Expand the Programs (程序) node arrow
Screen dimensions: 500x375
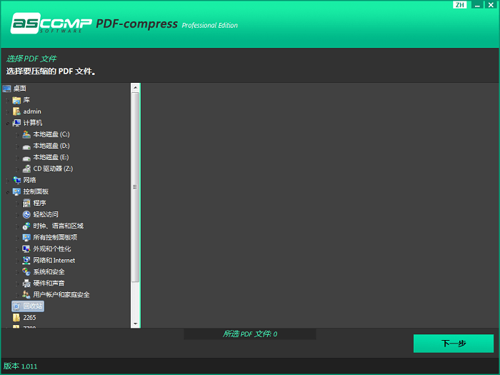pos(17,204)
